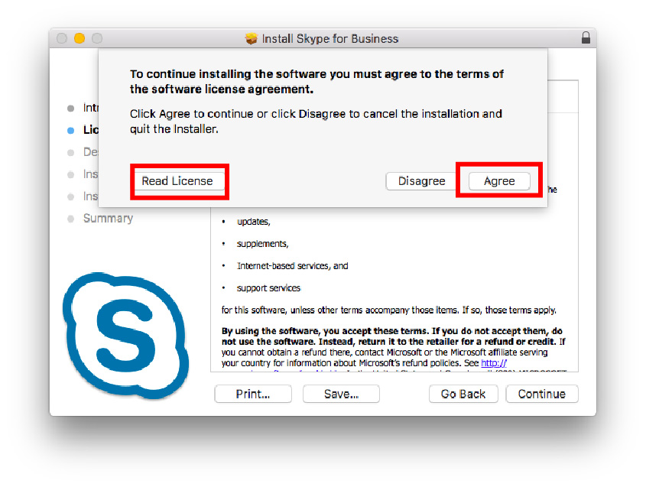
Task: Click the Installation Type step bullet
Action: click(71, 174)
